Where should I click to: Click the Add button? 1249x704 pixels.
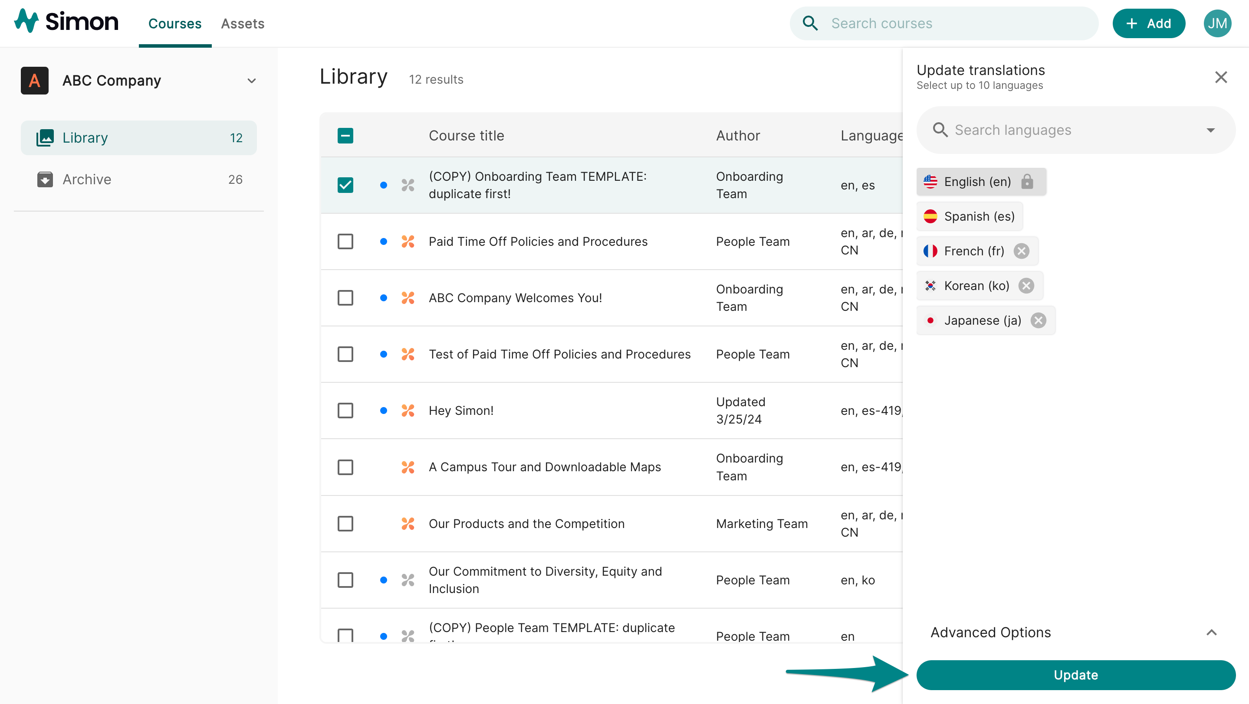coord(1149,23)
